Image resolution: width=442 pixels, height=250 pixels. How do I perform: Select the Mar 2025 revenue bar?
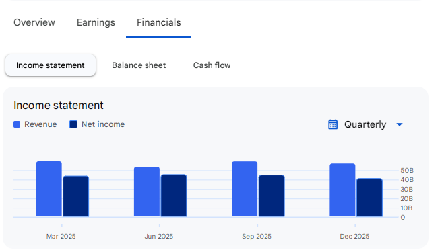tap(49, 189)
